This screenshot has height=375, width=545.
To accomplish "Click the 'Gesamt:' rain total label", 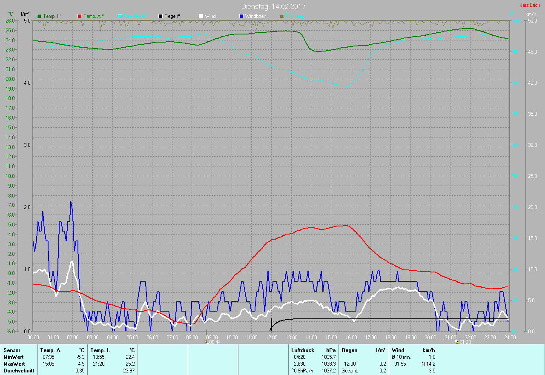I will pyautogui.click(x=350, y=371).
